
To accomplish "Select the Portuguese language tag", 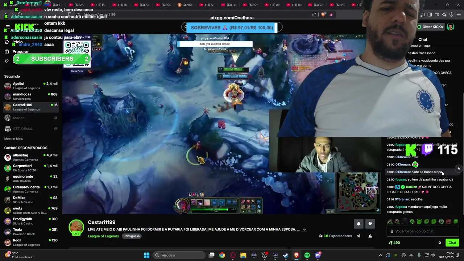I will (x=132, y=236).
